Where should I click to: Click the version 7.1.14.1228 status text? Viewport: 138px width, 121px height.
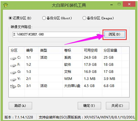click(19, 117)
